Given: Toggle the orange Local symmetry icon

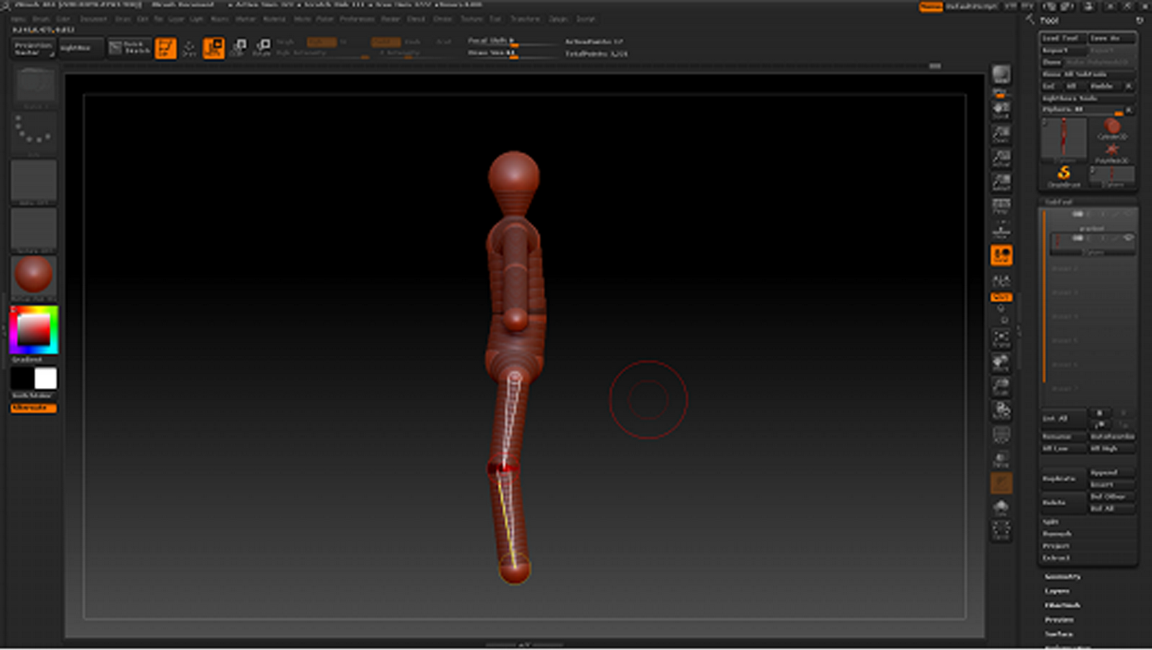Looking at the screenshot, I should coord(1001,256).
